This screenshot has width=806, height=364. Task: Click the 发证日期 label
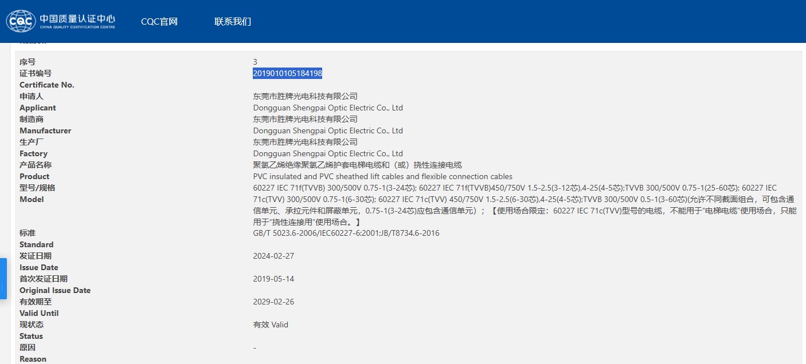36,256
